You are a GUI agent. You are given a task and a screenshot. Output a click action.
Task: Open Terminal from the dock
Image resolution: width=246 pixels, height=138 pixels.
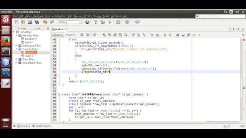click(x=6, y=52)
